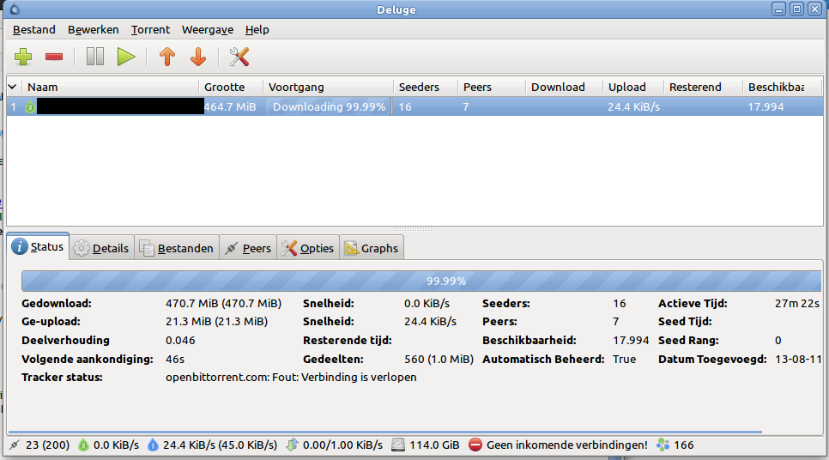Switch to the Bestanden tab
The width and height of the screenshot is (829, 460).
[x=177, y=248]
